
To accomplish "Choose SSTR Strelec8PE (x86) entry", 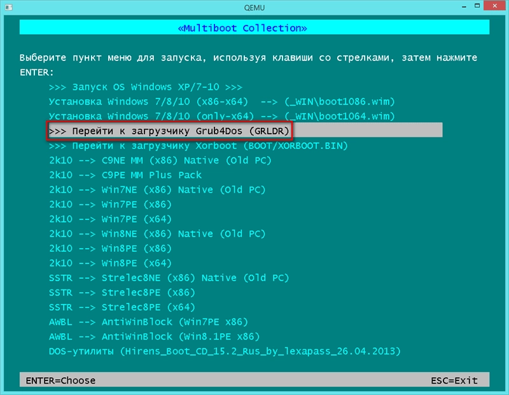I will (122, 293).
